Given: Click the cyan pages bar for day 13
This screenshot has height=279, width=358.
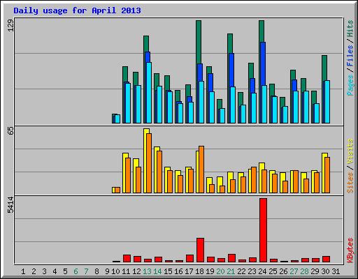Looking at the screenshot, I should point(149,93).
